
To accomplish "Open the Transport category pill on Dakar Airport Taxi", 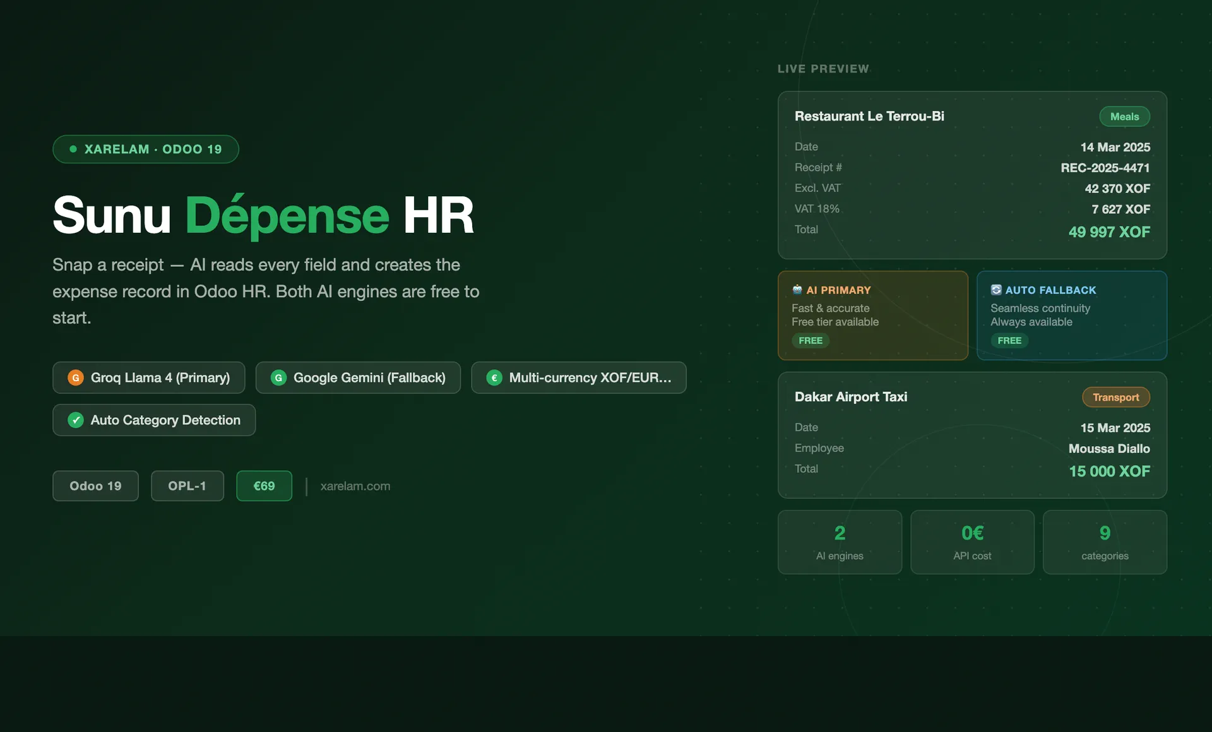I will [x=1115, y=397].
